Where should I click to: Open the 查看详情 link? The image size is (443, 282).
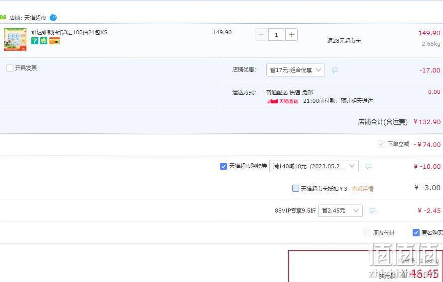point(362,189)
